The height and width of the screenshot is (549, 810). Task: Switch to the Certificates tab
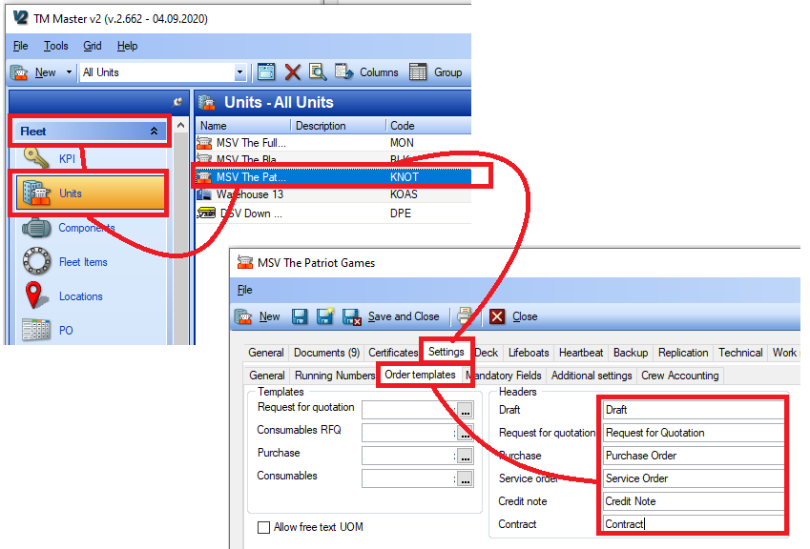click(393, 353)
